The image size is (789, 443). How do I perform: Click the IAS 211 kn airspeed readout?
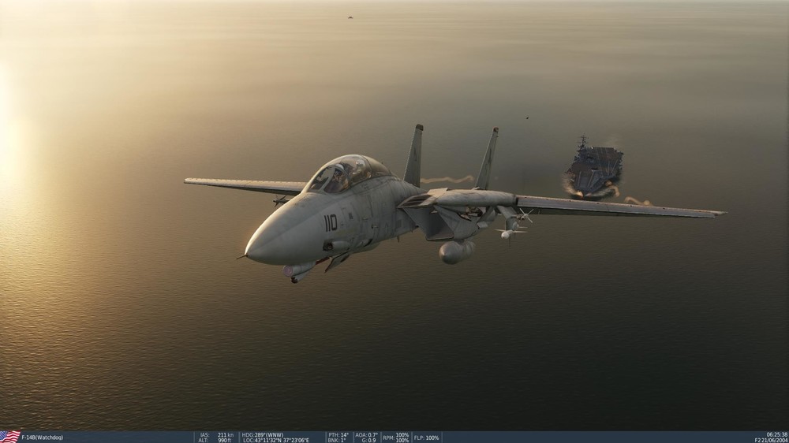click(216, 435)
